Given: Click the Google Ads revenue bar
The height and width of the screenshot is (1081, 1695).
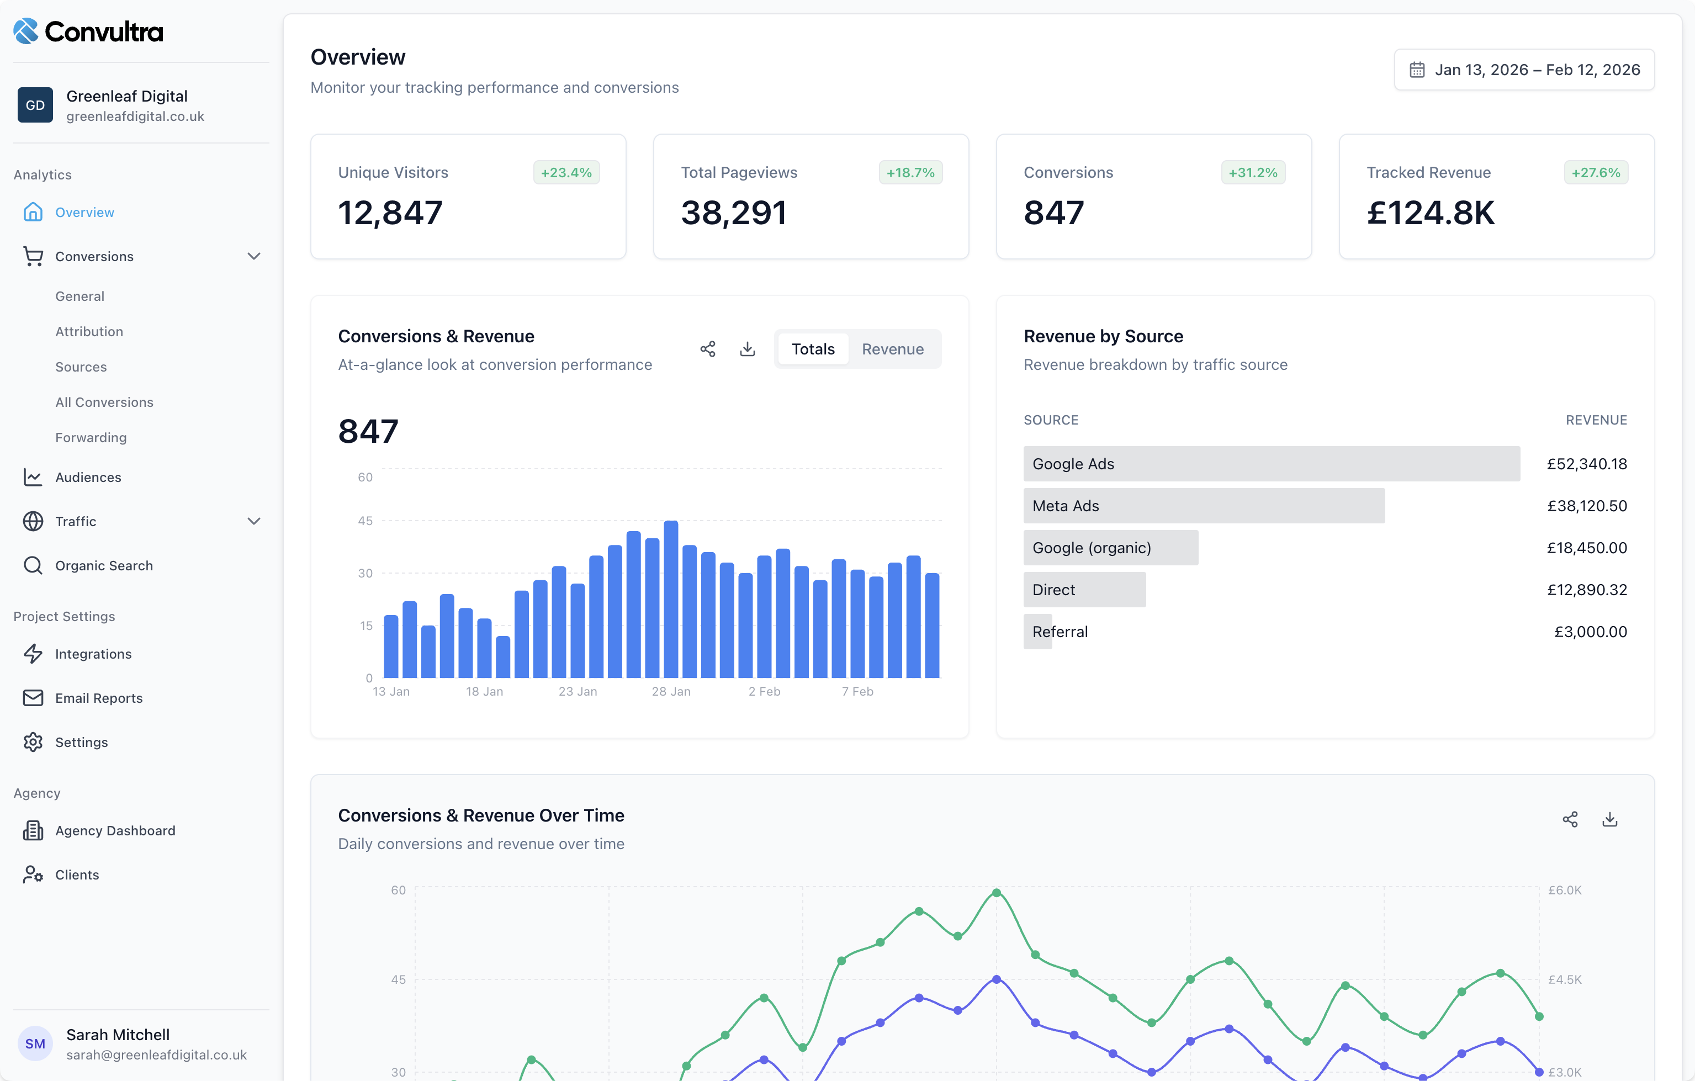Looking at the screenshot, I should point(1271,464).
